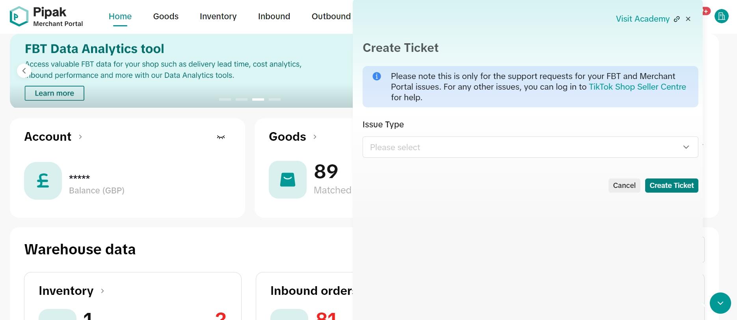Click the Goods shopping bag icon
Screen dimensions: 737x320
pyautogui.click(x=287, y=180)
